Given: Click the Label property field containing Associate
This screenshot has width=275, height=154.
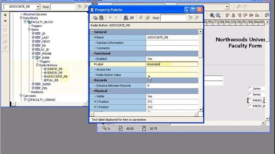Looking at the screenshot, I should pyautogui.click(x=172, y=64).
